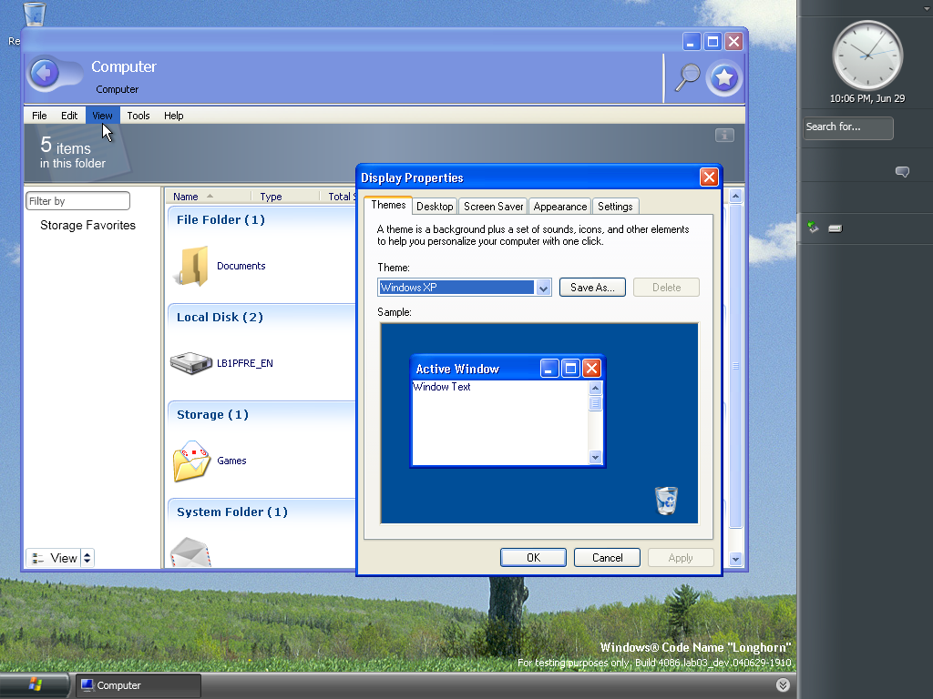Click the Documents item label
The width and height of the screenshot is (933, 699).
click(241, 267)
